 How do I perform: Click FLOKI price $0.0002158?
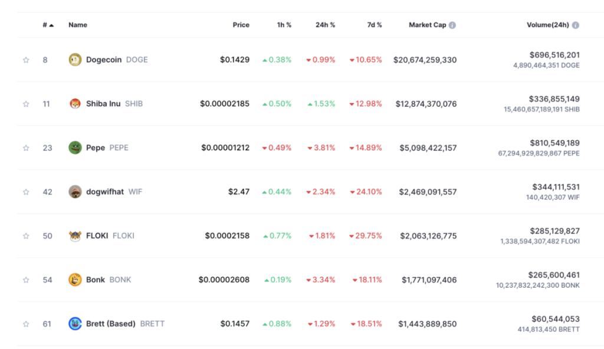tap(227, 236)
